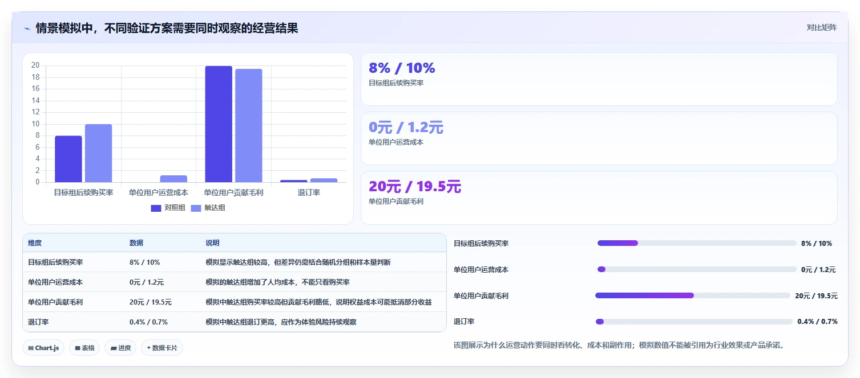Screen dimensions: 860x378
Task: Toggle the 触达组 legend swatch
Action: [x=196, y=208]
